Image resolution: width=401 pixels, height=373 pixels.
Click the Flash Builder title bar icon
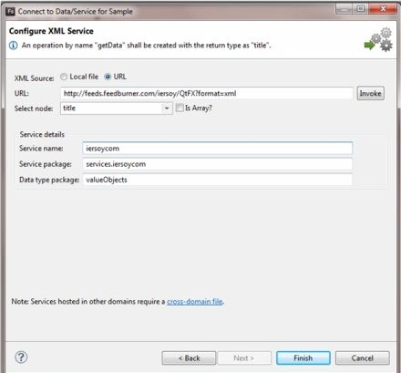click(11, 12)
